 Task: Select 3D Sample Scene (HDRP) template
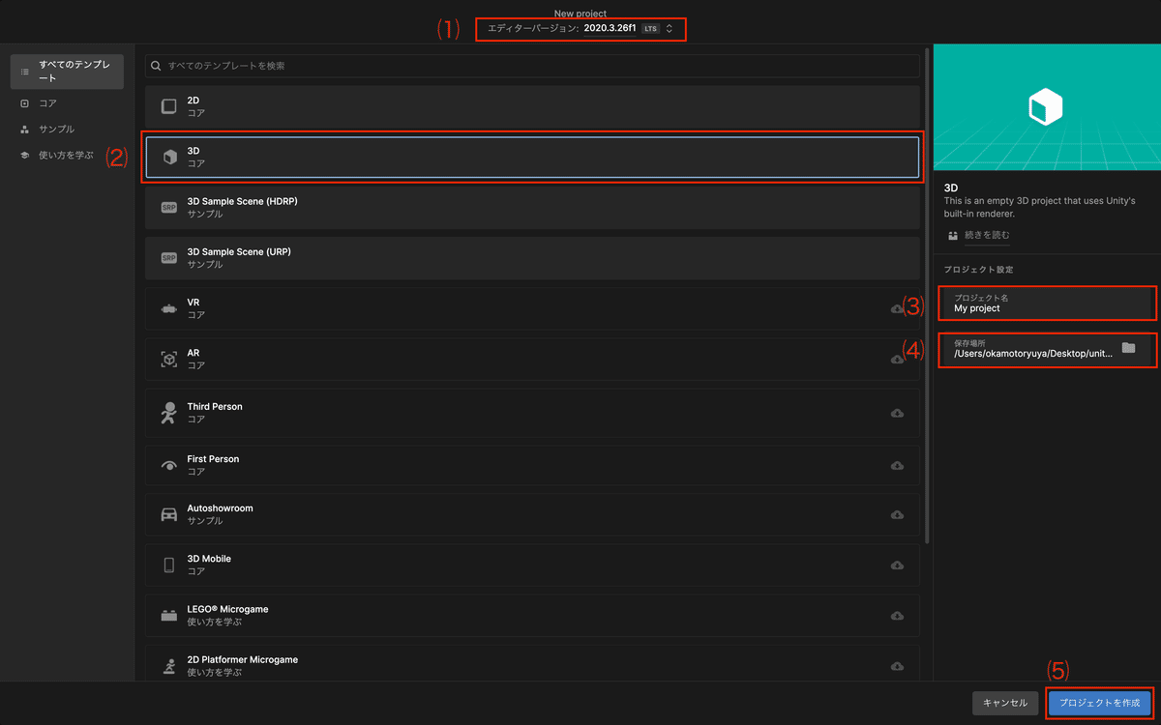pos(532,207)
